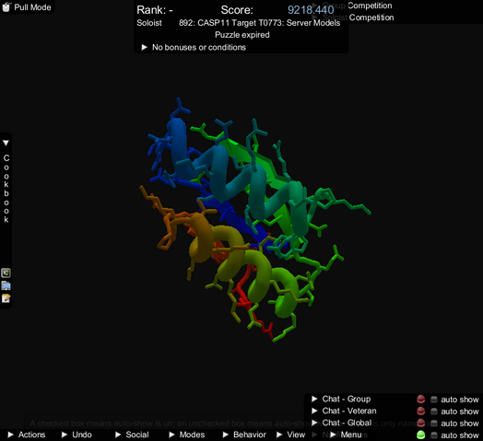Collapse the Cookbook panel arrow
Viewport: 483px width, 441px height.
click(x=6, y=143)
